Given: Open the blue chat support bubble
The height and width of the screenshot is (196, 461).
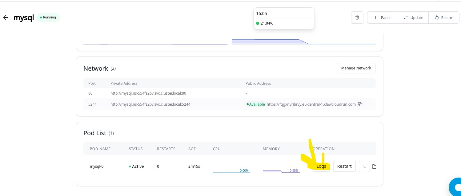Looking at the screenshot, I should 455,187.
